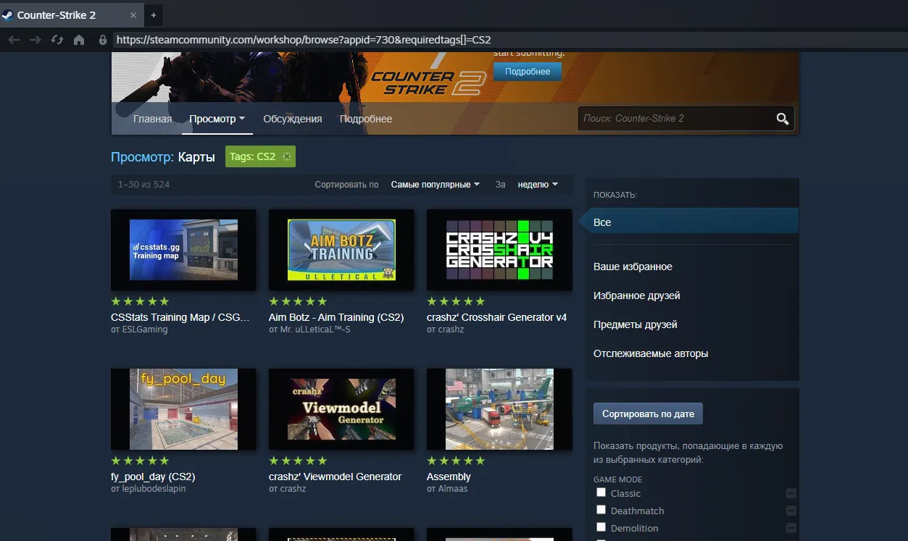The image size is (908, 541).
Task: Open CSStats Training Map thumbnail
Action: pyautogui.click(x=183, y=250)
